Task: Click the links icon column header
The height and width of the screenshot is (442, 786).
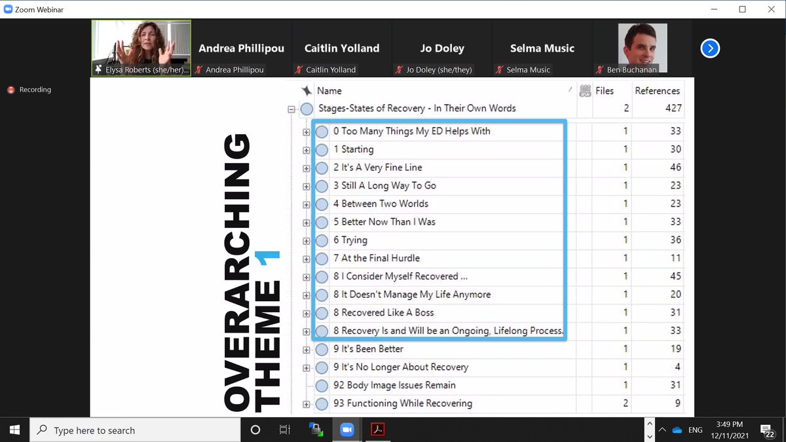Action: click(x=585, y=91)
